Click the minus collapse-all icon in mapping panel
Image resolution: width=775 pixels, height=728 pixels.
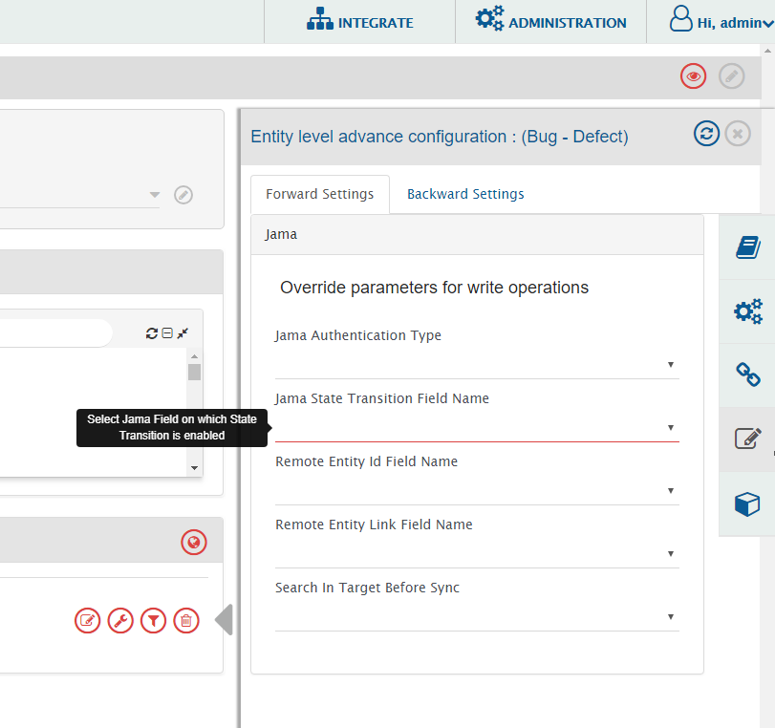tap(167, 333)
